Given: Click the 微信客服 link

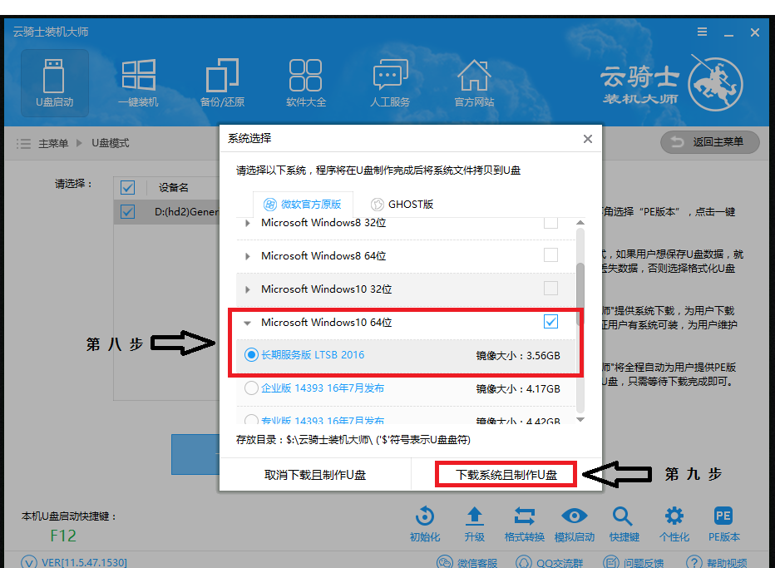Looking at the screenshot, I should pos(467,562).
